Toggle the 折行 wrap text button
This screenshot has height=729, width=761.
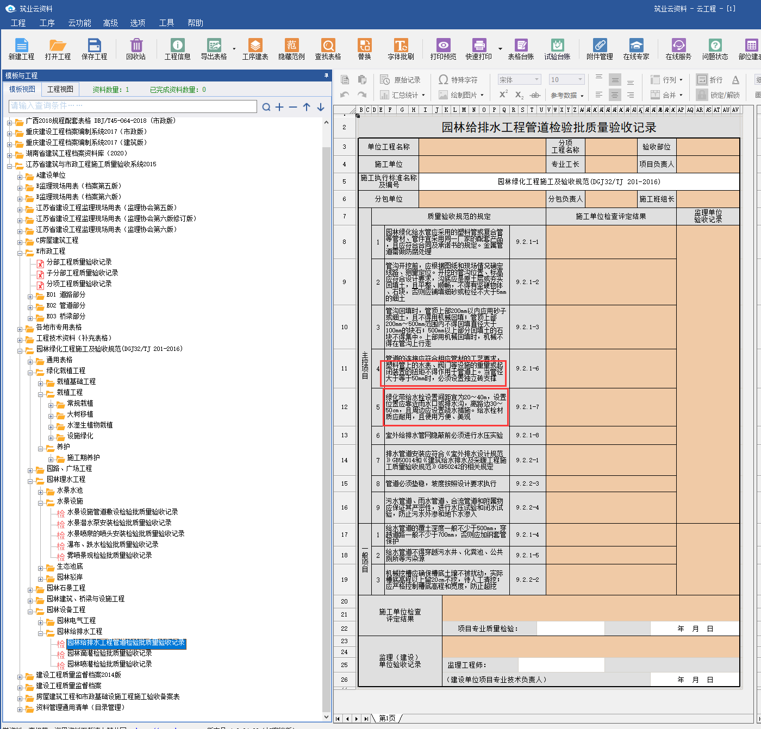[x=710, y=80]
